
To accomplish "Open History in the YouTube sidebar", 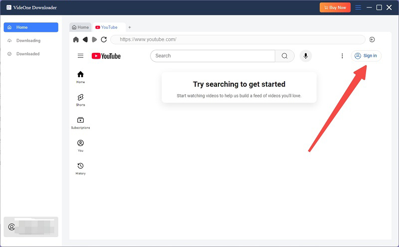I will [80, 168].
